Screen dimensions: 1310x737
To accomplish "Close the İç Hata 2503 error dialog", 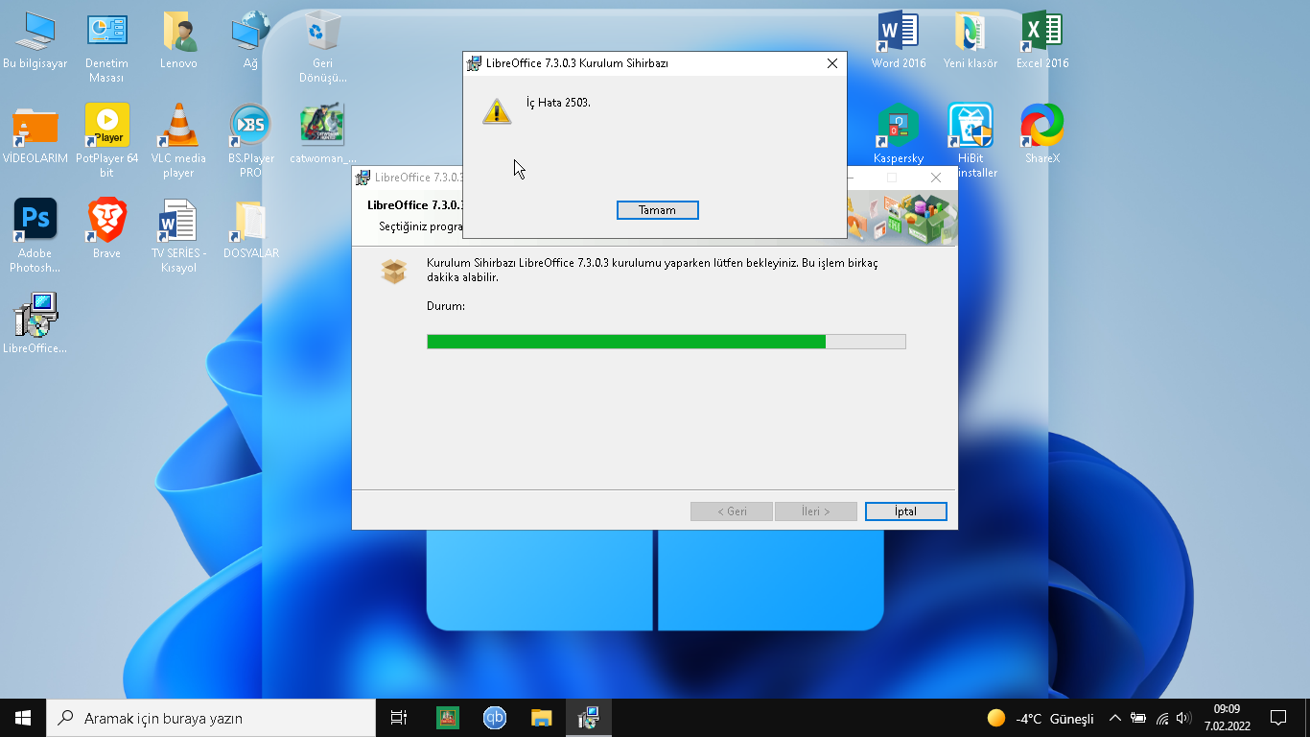I will (x=832, y=63).
